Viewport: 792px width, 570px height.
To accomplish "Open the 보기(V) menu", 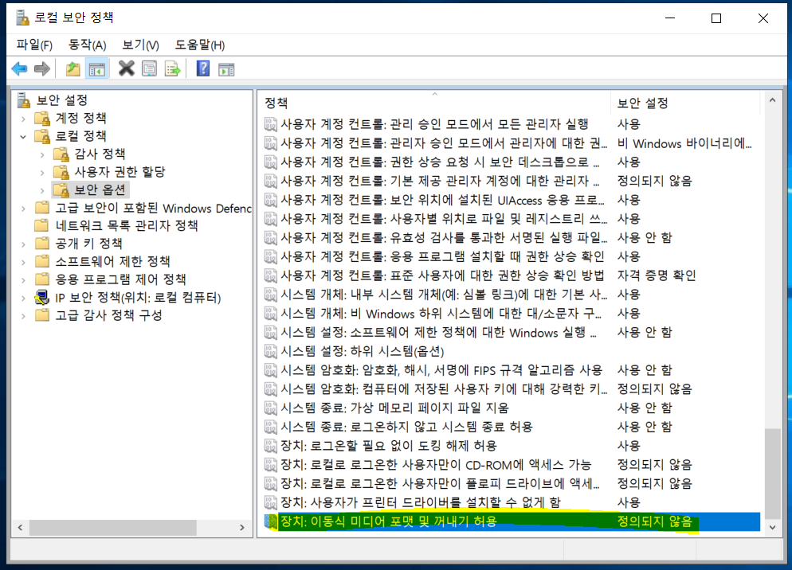I will pyautogui.click(x=140, y=45).
